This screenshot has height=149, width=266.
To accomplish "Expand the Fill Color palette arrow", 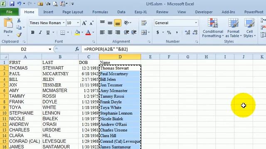I will pos(82,32).
